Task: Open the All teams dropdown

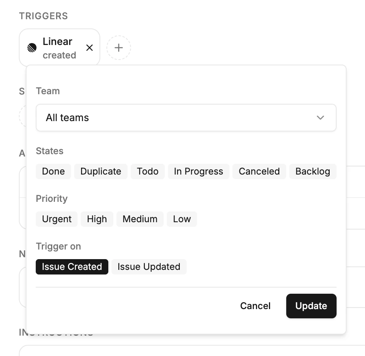Action: click(x=186, y=118)
